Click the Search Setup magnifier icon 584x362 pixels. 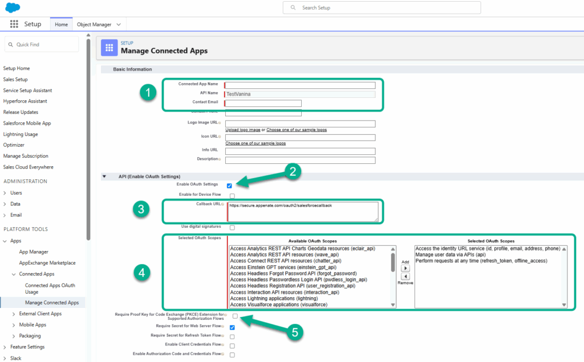(293, 7)
